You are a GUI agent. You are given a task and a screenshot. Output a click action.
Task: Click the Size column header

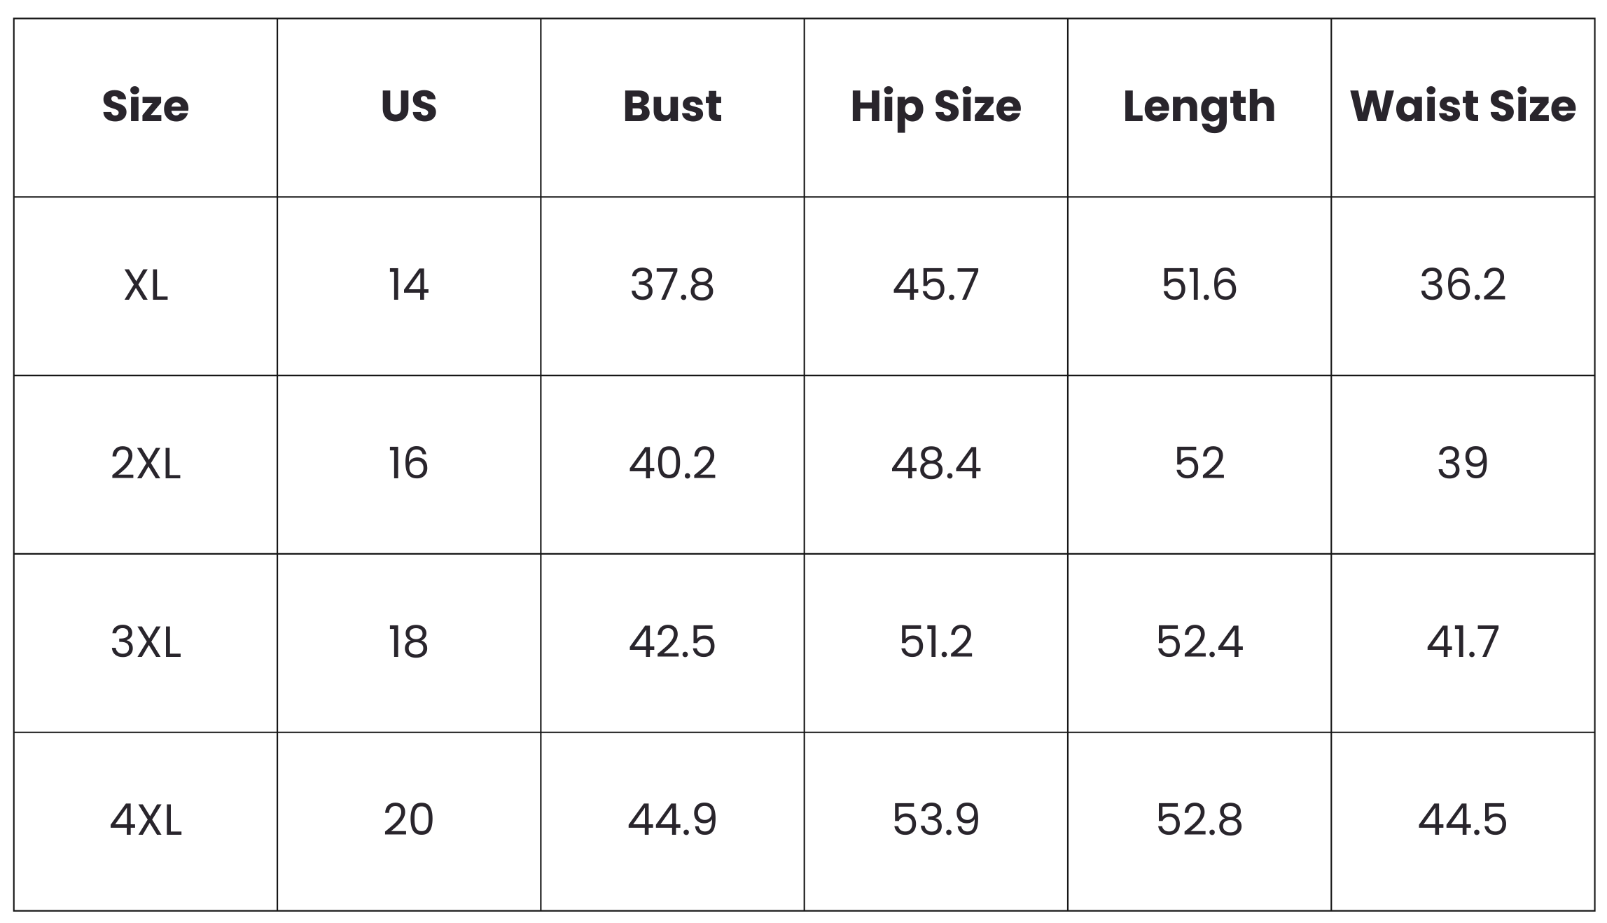pyautogui.click(x=146, y=106)
